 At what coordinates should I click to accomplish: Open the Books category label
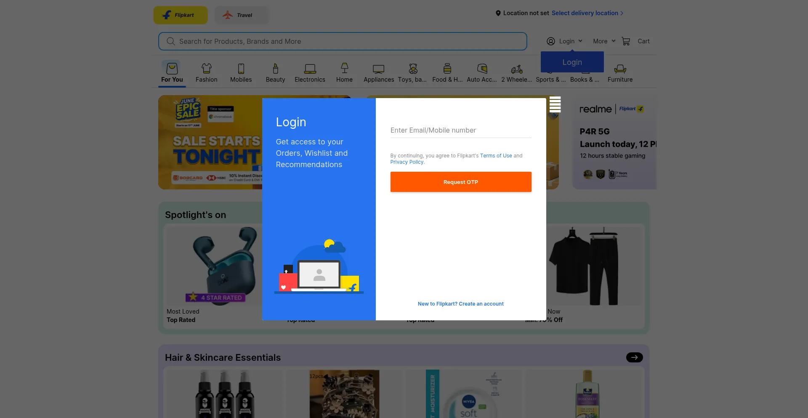(585, 80)
